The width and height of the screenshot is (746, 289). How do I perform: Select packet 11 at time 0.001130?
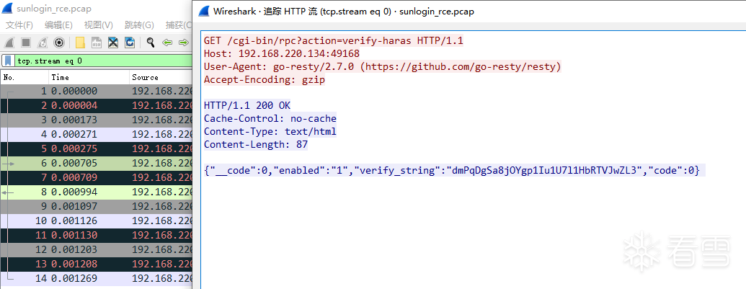point(97,235)
